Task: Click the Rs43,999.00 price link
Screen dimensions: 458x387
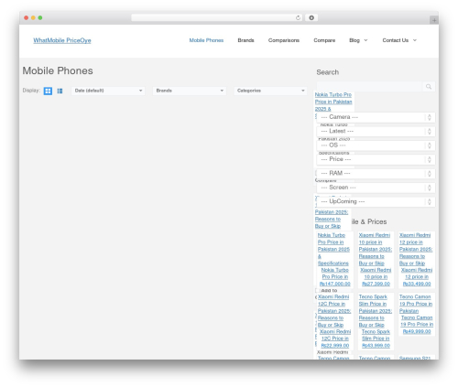Action: (x=376, y=346)
